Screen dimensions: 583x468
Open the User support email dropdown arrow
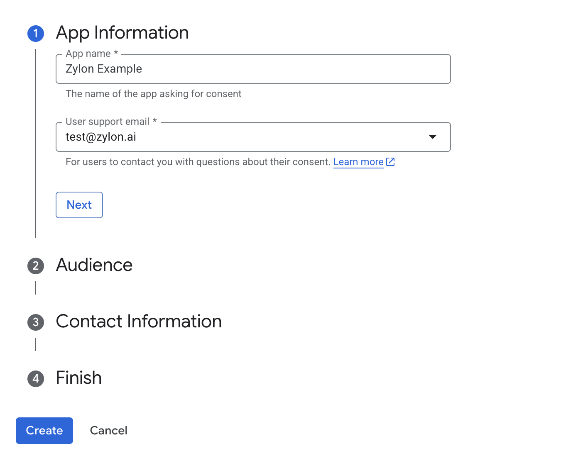point(433,137)
